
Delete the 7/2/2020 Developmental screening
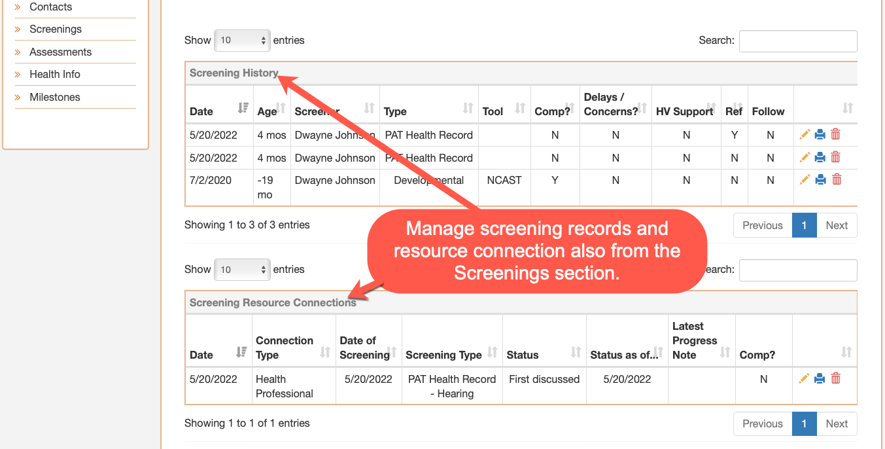tap(835, 179)
